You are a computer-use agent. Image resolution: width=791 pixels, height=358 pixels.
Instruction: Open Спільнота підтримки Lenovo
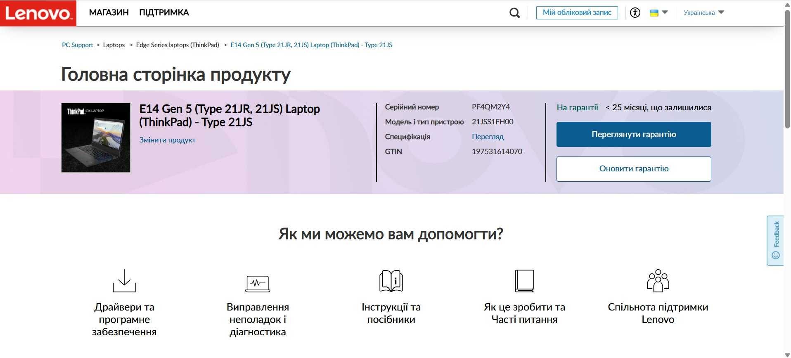pos(658,313)
